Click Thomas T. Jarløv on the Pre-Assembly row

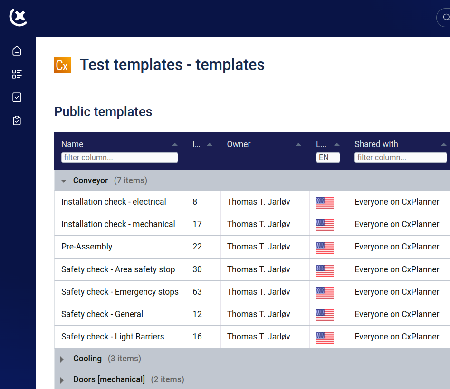tap(259, 247)
